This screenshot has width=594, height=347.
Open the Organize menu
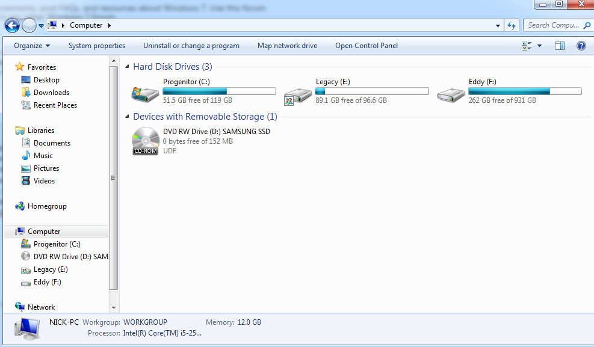tap(32, 46)
